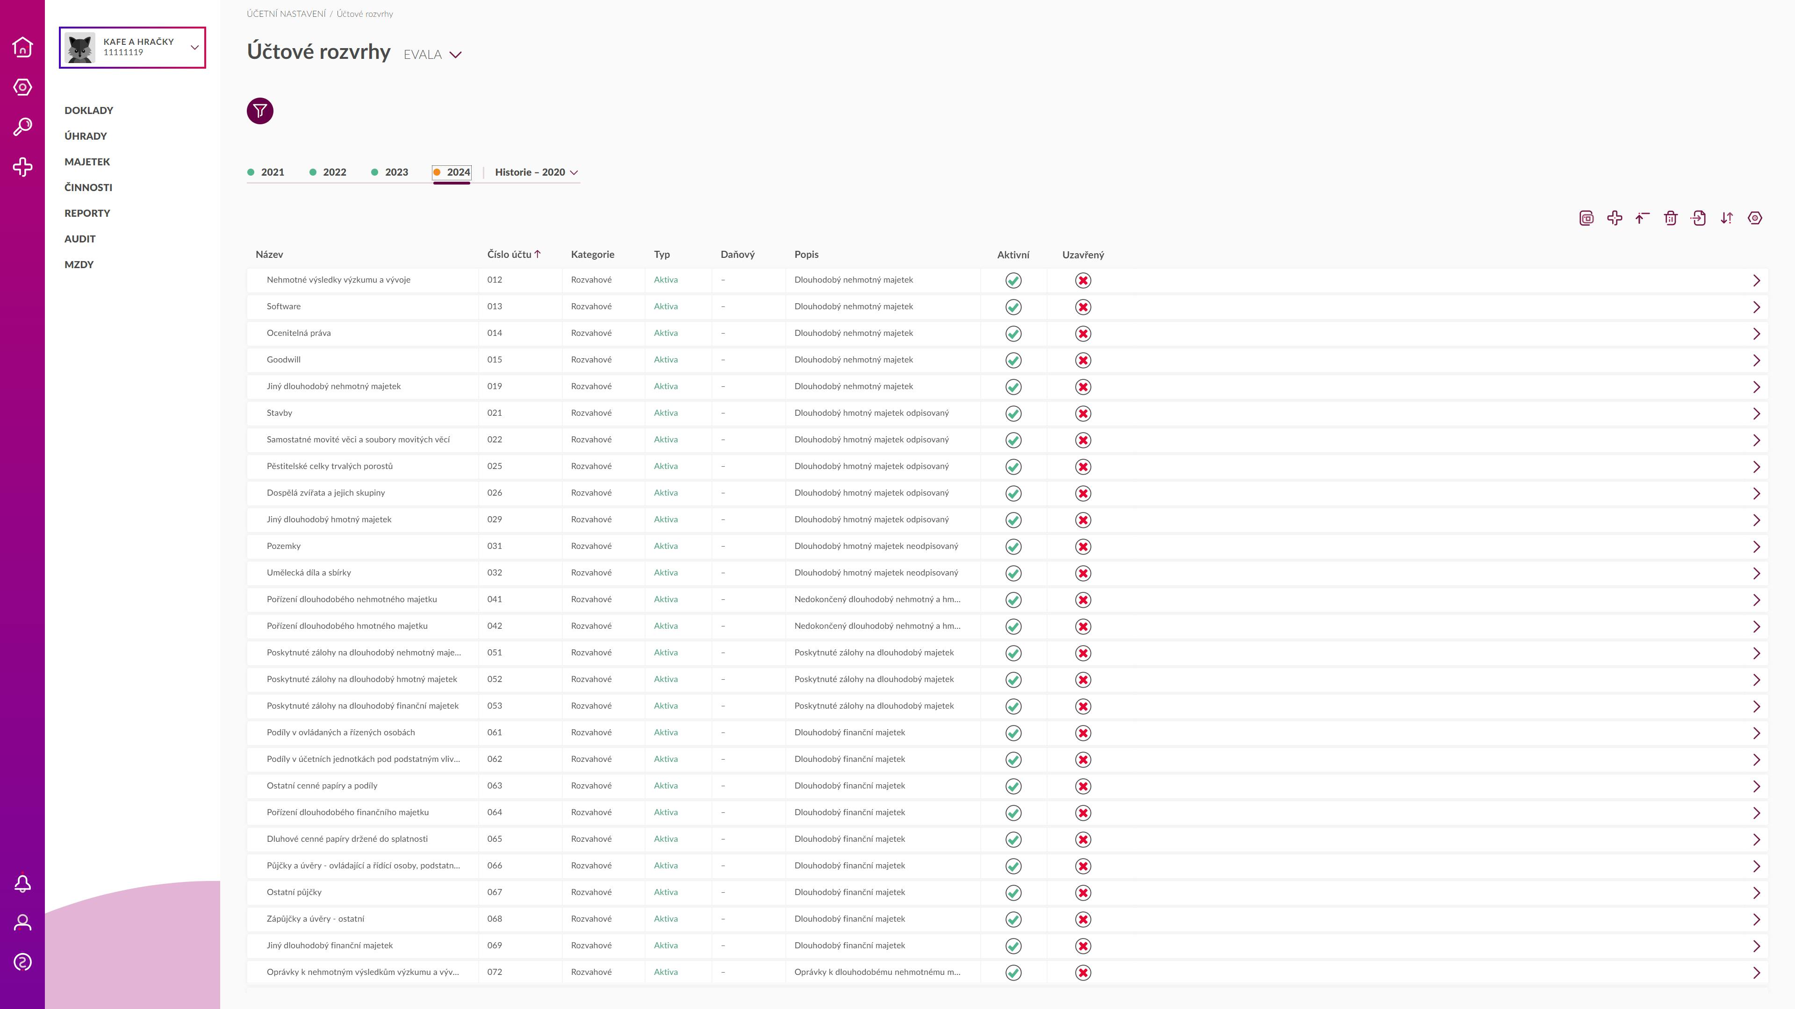Open detail chevron for account 072 row
1795x1009 pixels.
(1756, 973)
